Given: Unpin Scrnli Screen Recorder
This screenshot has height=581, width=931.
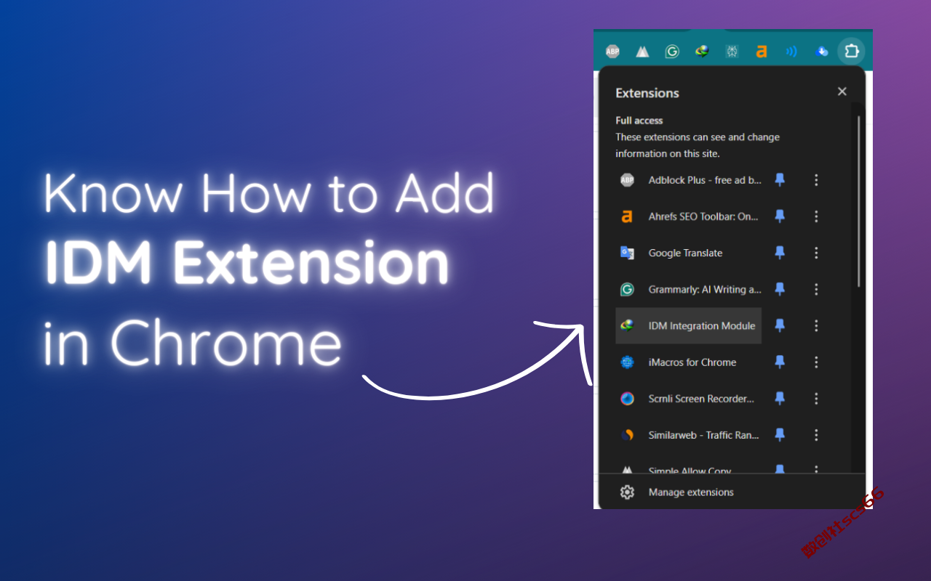Looking at the screenshot, I should 780,398.
